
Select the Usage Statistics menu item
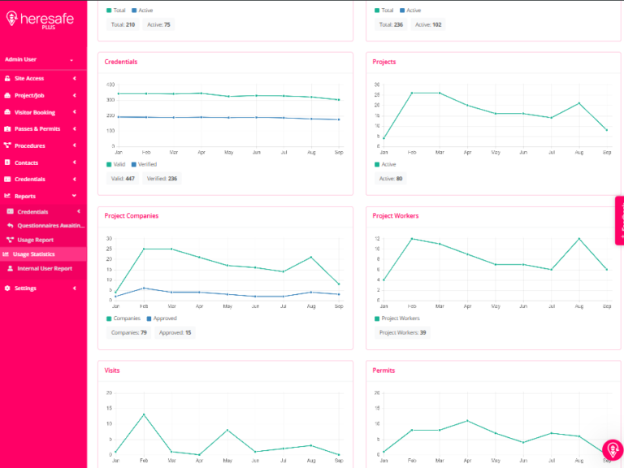(x=43, y=253)
